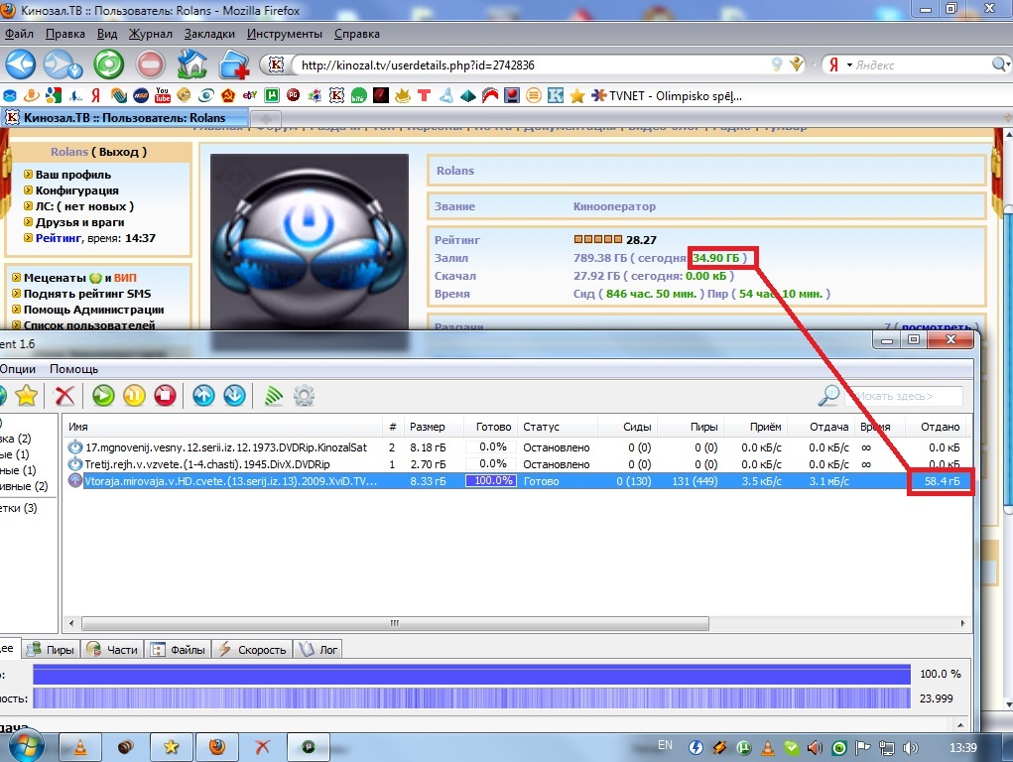Open the Закладки menu in Firefox
This screenshot has width=1013, height=762.
[x=209, y=34]
